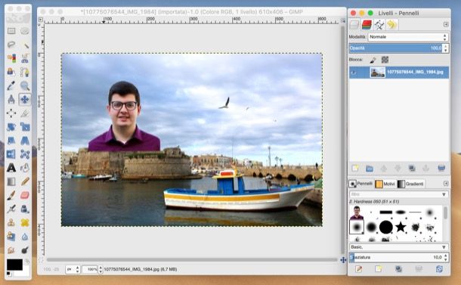This screenshot has width=461, height=285.
Task: Select the Ellipse Select tool
Action: [x=25, y=31]
